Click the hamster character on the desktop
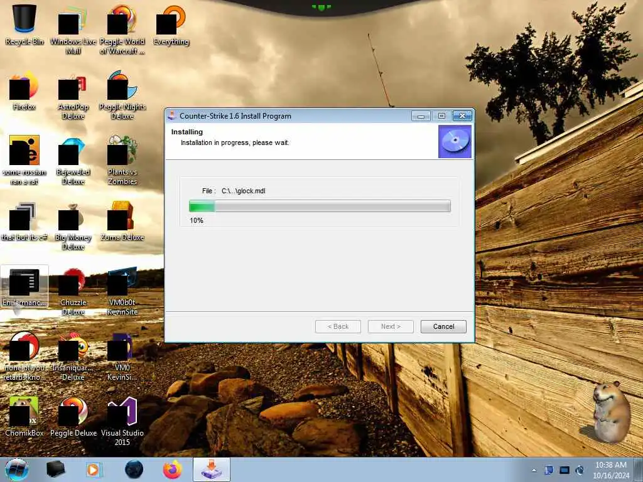The width and height of the screenshot is (643, 482). click(x=610, y=411)
